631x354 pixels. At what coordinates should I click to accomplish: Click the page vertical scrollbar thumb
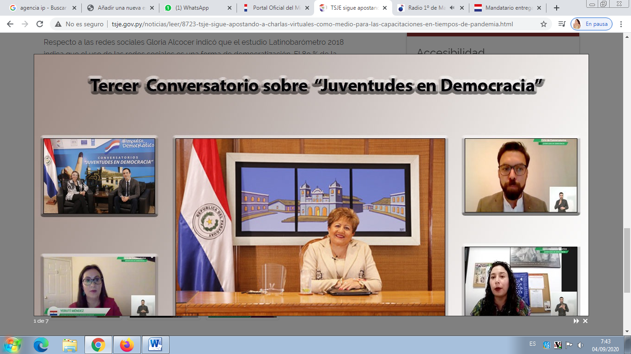[627, 260]
